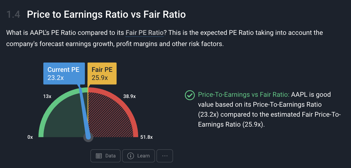Click the Price to Earnings Ratio heading
The image size is (351, 168).
[x=106, y=15]
